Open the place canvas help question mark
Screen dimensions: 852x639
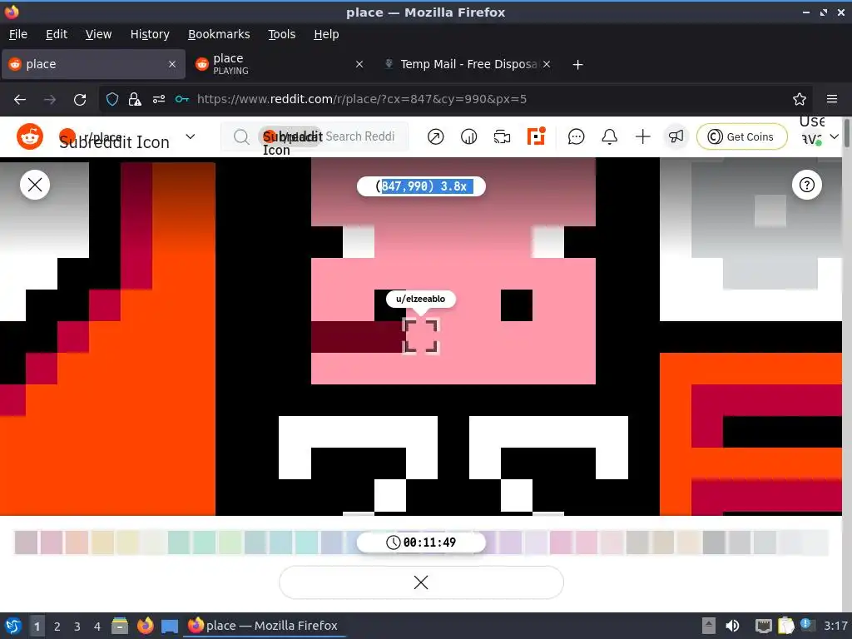coord(807,186)
